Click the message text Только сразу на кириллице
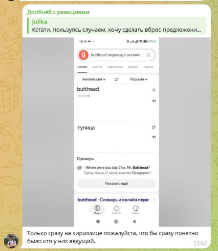Image resolution: width=218 pixels, height=251 pixels. pyautogui.click(x=113, y=237)
